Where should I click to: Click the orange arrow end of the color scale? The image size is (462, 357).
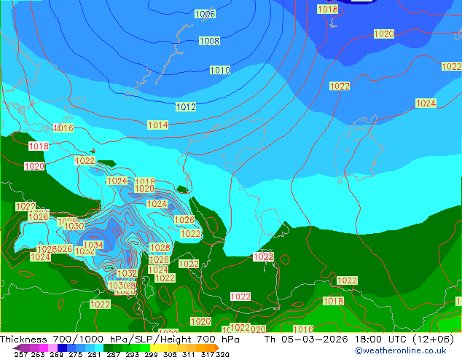pos(217,348)
